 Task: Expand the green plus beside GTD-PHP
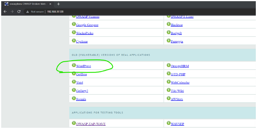pos(169,74)
